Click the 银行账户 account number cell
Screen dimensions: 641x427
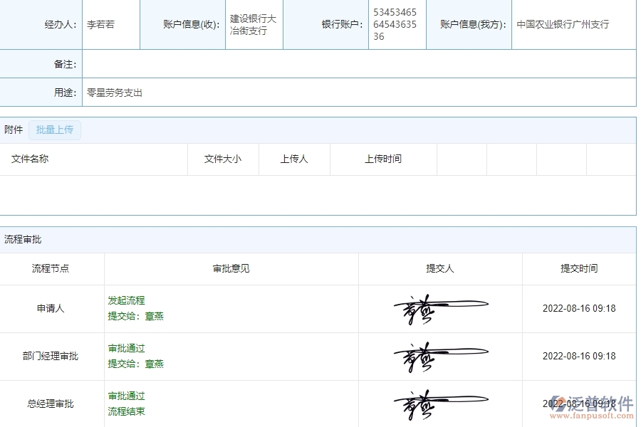point(396,23)
